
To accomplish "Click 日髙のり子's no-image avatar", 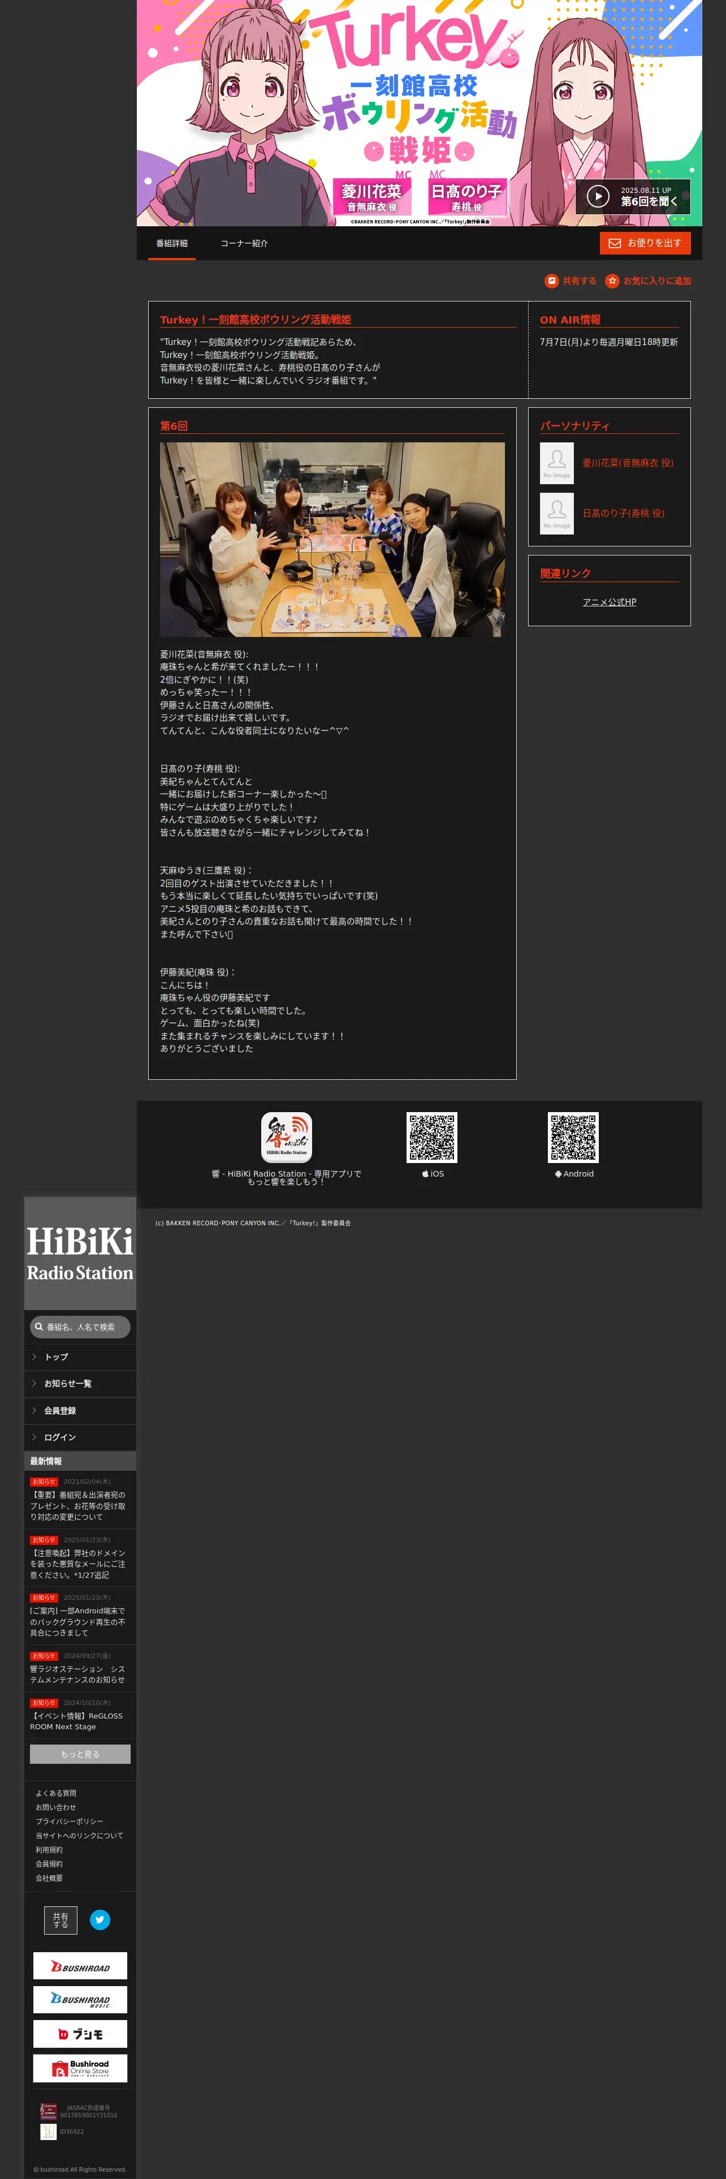I will (x=556, y=514).
